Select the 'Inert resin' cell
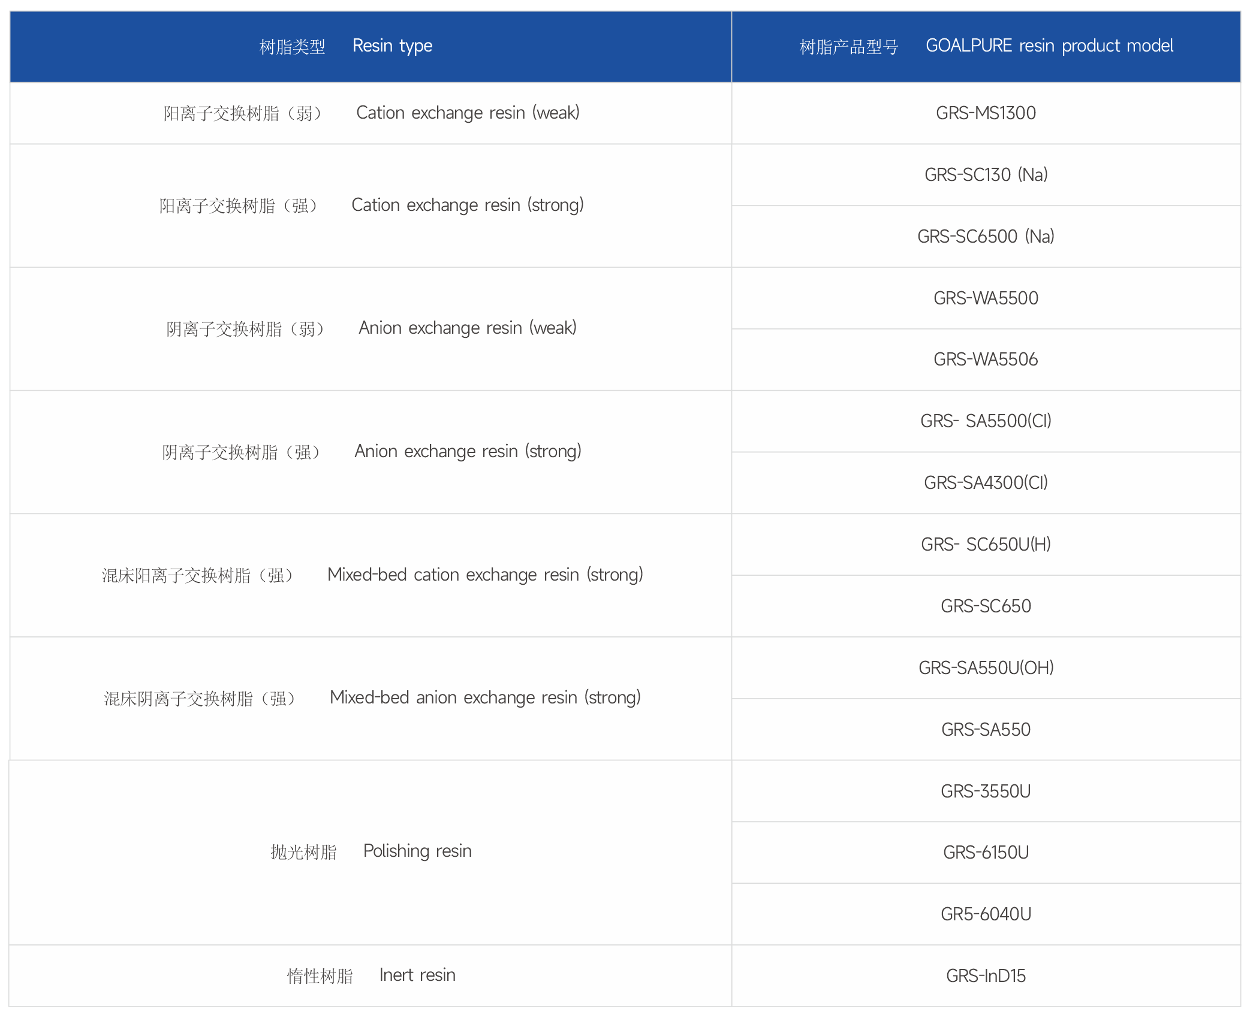The image size is (1250, 1018). click(x=371, y=976)
